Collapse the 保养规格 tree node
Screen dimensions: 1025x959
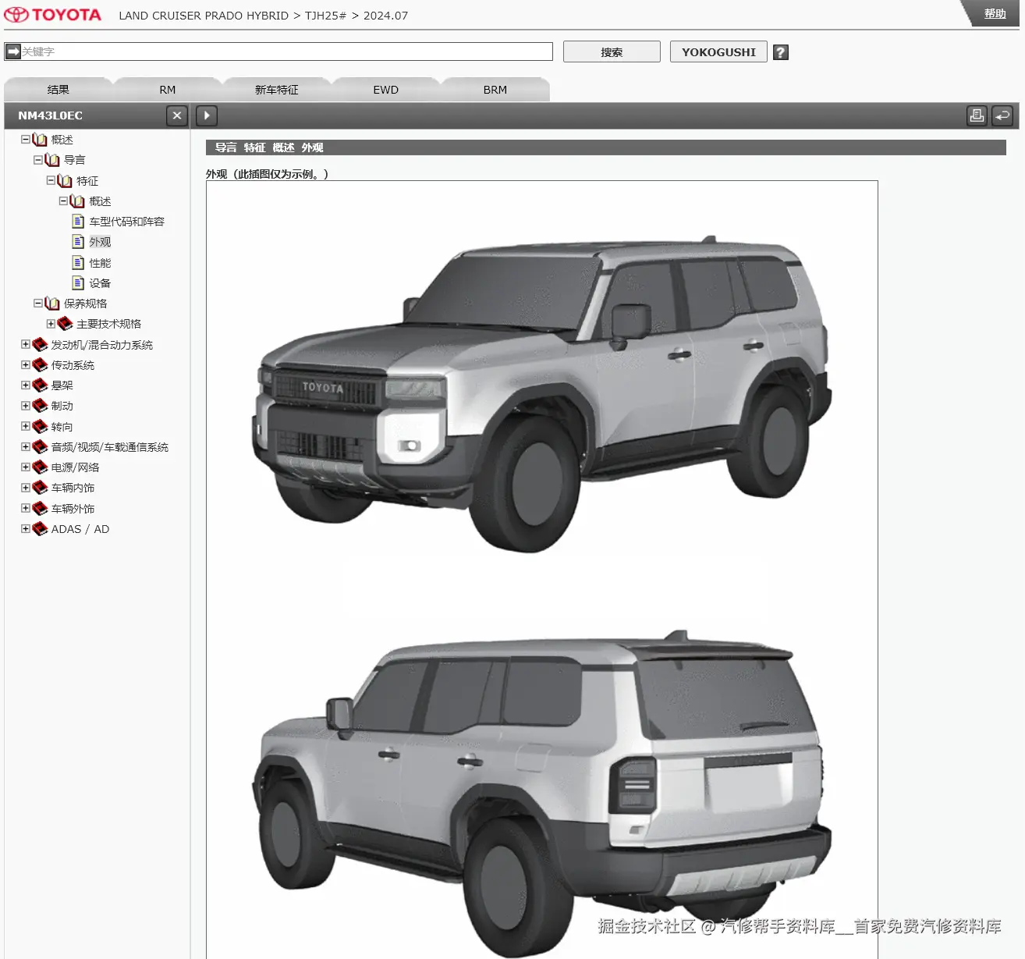(x=37, y=304)
